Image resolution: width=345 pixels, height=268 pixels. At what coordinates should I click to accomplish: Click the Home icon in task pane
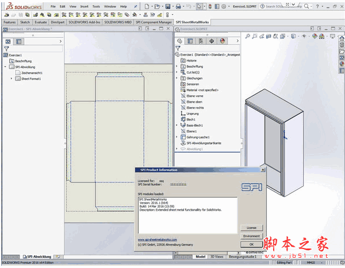point(342,38)
